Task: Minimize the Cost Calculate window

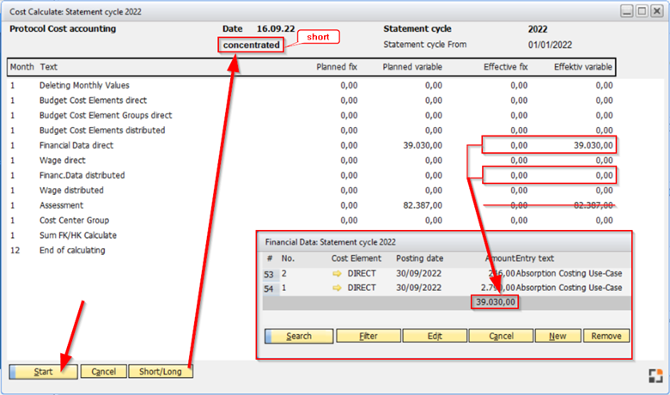Action: 627,11
